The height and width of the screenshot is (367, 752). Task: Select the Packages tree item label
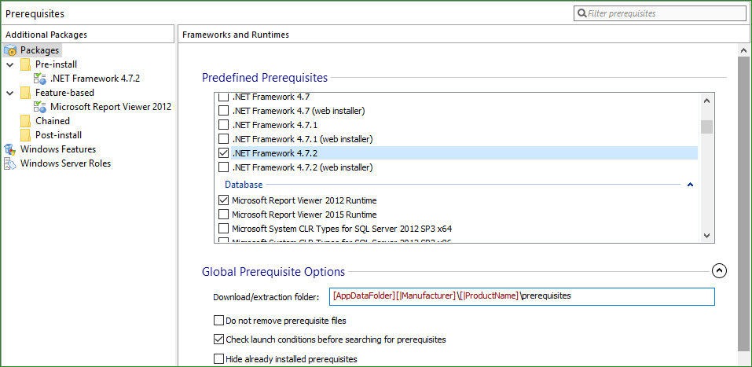pos(40,50)
